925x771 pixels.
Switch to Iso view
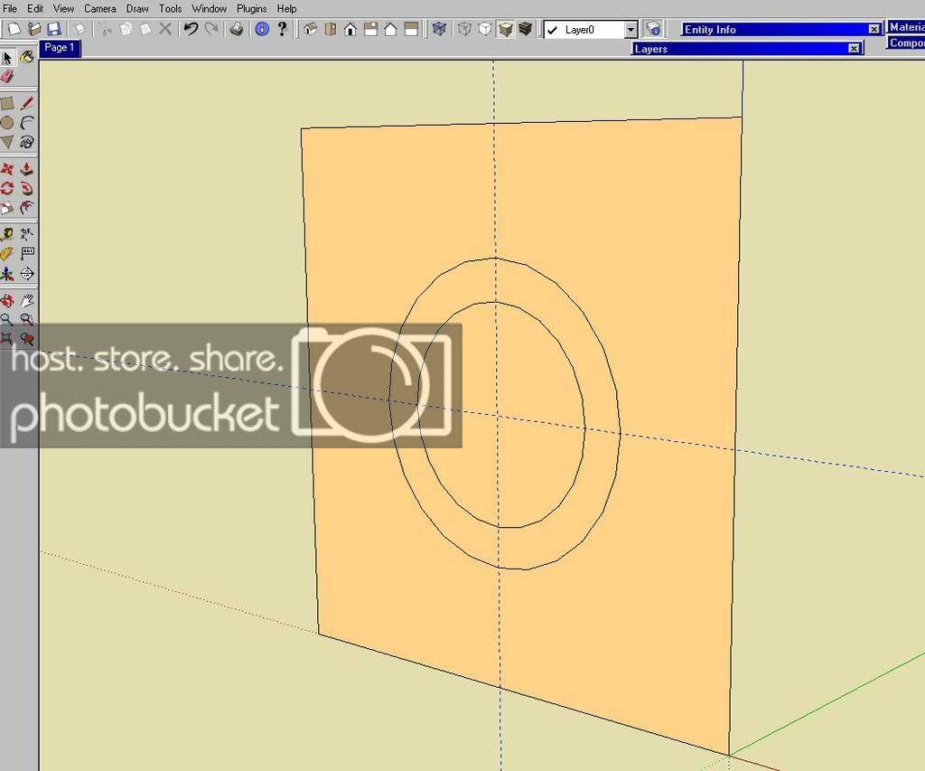[x=311, y=29]
